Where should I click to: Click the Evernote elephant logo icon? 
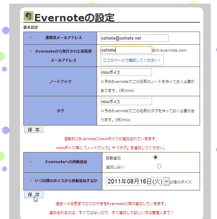(x=29, y=16)
